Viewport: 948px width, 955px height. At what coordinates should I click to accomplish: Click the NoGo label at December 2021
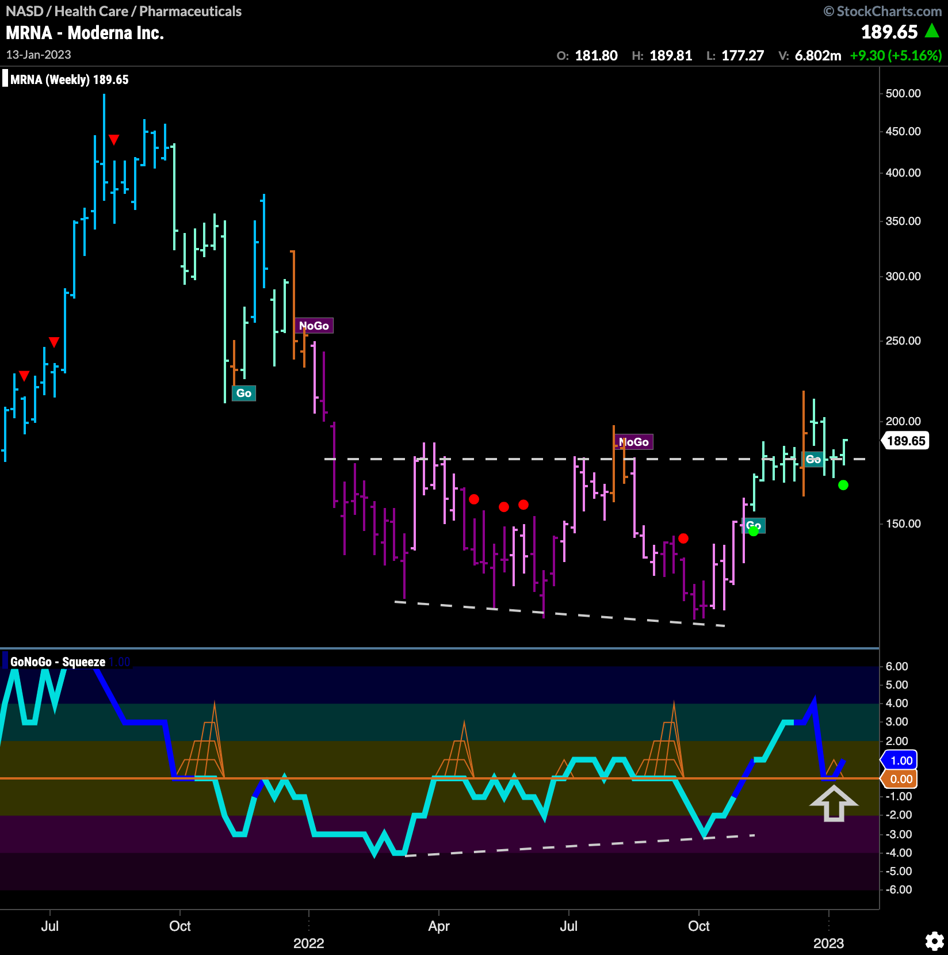[x=314, y=326]
